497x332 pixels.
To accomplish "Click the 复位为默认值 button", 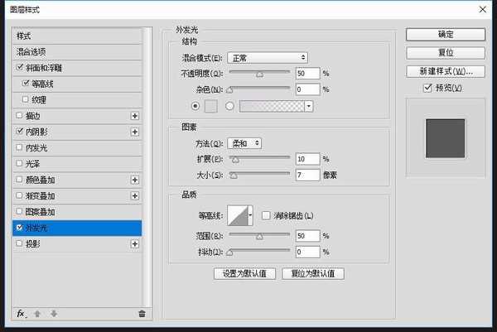I will click(313, 274).
